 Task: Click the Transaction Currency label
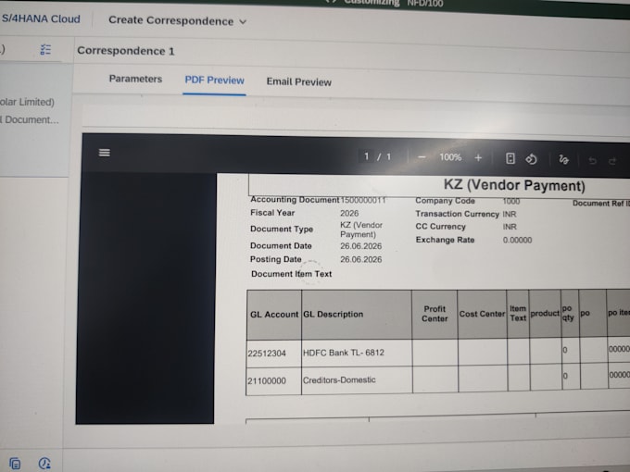point(458,214)
